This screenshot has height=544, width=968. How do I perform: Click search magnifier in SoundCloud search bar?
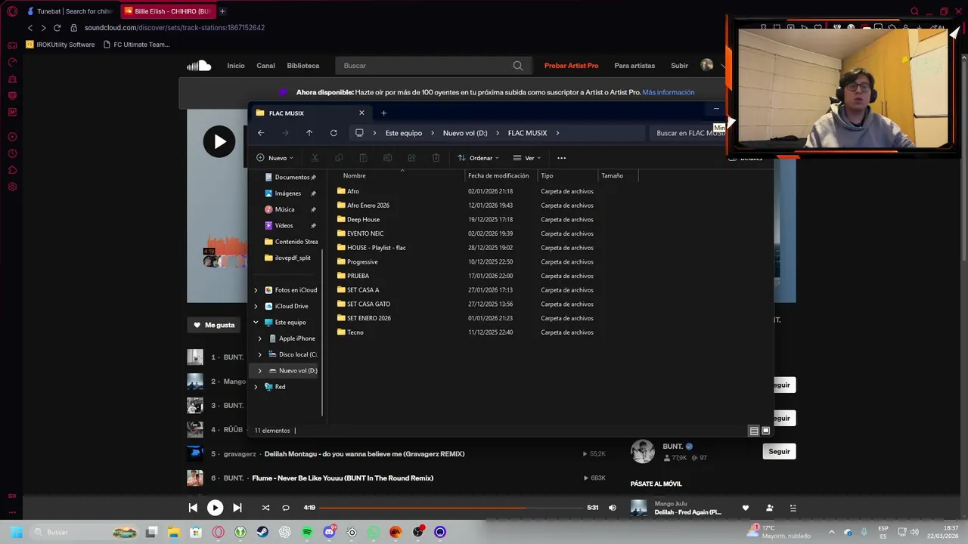click(518, 66)
